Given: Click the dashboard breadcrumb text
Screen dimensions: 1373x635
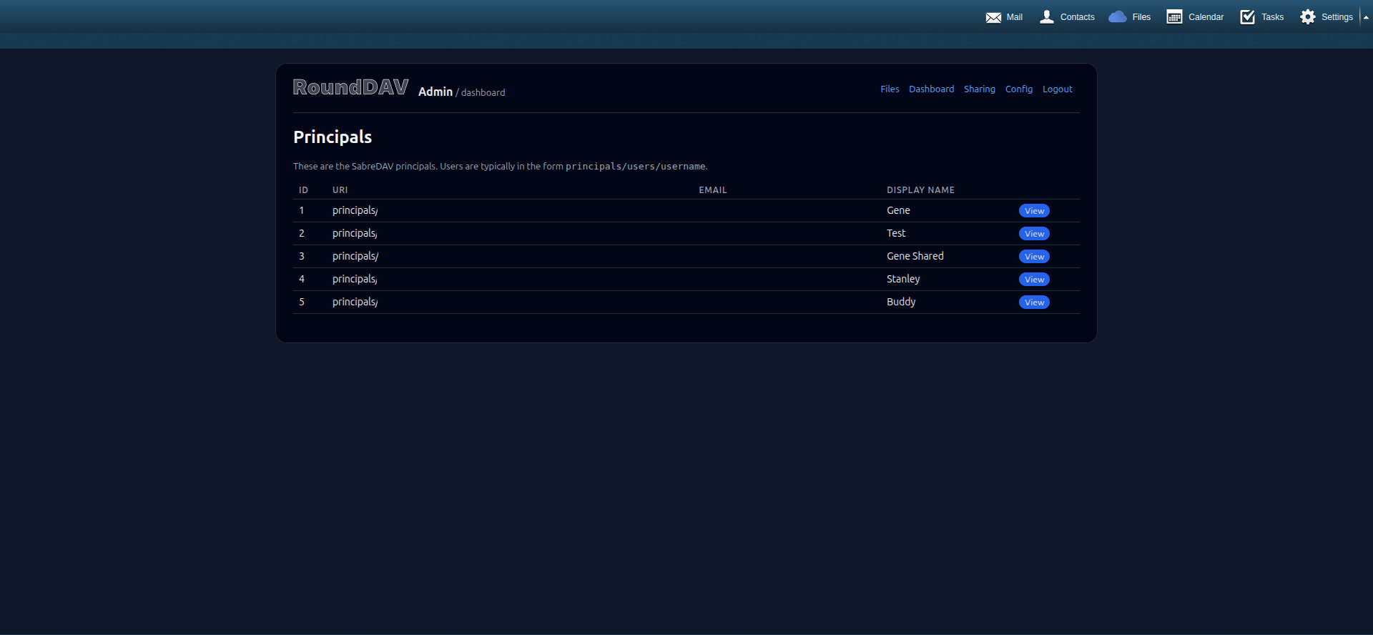Looking at the screenshot, I should click(x=483, y=93).
